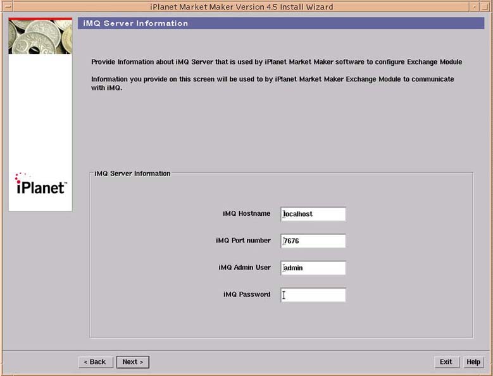Open the window menu icon in title bar
493x376 pixels.
8,6
